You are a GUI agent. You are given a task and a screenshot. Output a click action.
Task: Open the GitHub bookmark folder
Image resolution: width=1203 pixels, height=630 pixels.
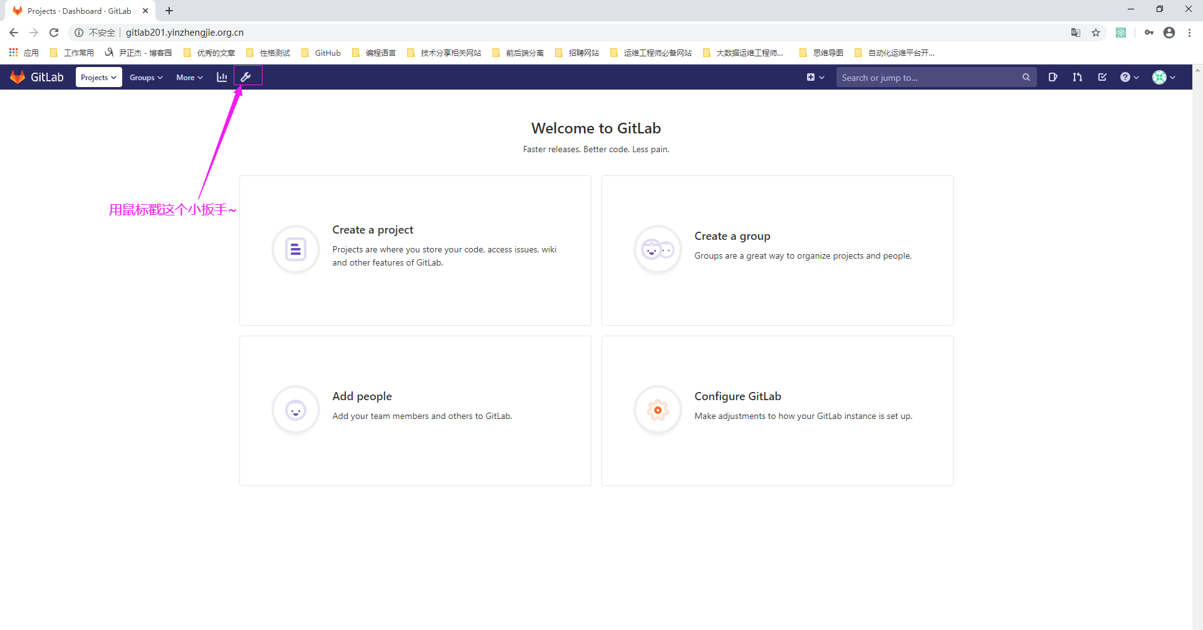click(321, 53)
